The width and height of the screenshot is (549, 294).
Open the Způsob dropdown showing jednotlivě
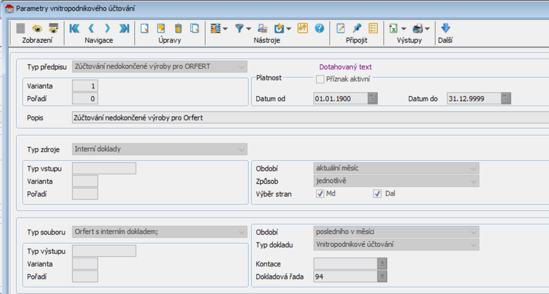click(x=473, y=181)
